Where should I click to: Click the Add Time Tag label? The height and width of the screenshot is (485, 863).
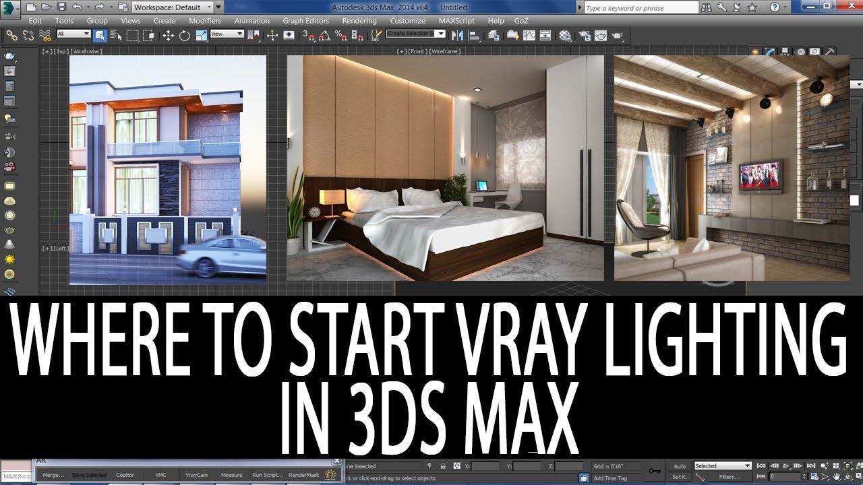(610, 478)
